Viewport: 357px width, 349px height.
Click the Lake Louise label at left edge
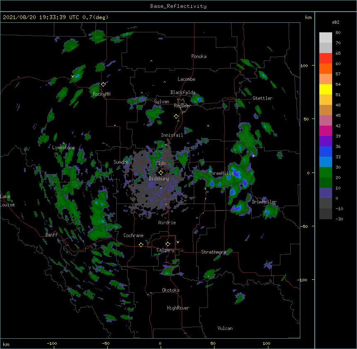point(7,201)
